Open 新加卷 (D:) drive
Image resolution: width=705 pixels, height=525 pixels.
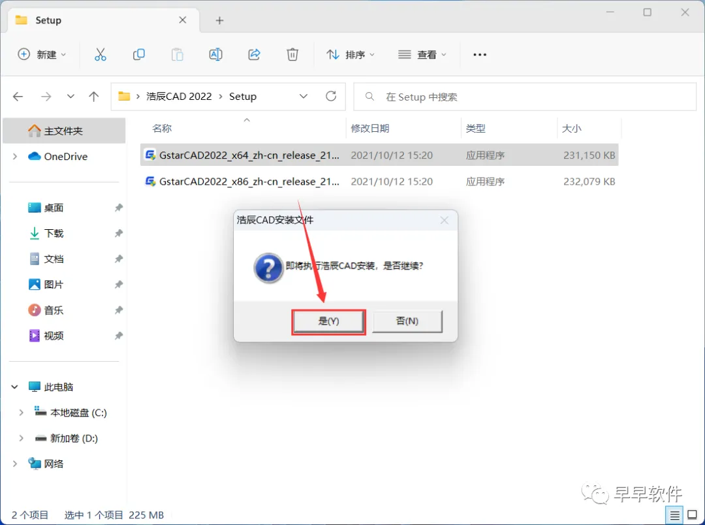click(66, 438)
